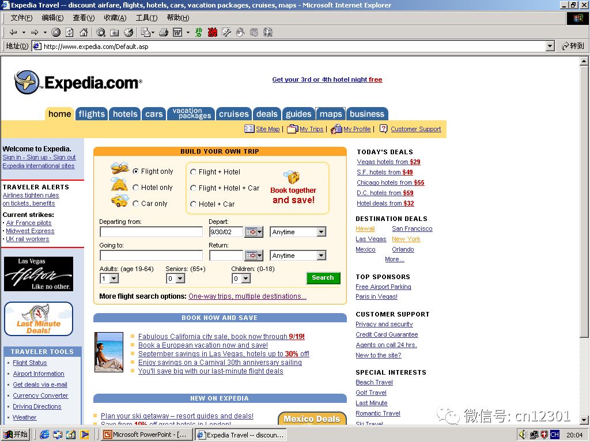
Task: Stop page loading with the Stop icon
Action: tap(56, 33)
